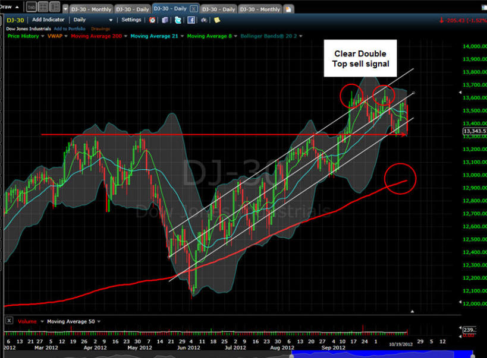Click the Apr 2012 time axis label
Viewport: 487px width, 358px height.
click(x=95, y=348)
